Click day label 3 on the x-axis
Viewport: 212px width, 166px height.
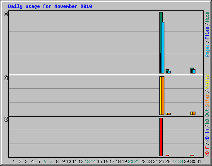(x=26, y=161)
